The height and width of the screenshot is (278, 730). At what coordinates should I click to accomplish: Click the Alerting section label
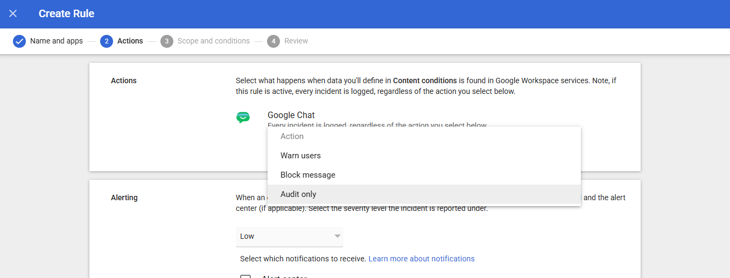pyautogui.click(x=124, y=197)
